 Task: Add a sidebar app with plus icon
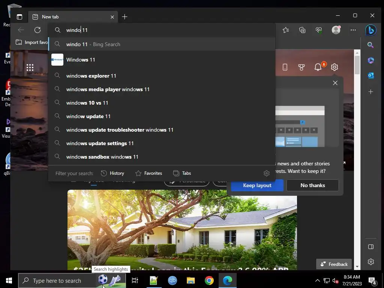[x=371, y=92]
